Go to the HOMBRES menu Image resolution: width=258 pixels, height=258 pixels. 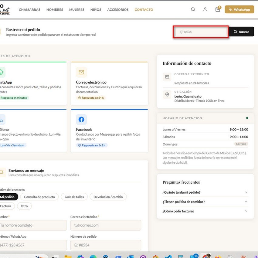(55, 9)
